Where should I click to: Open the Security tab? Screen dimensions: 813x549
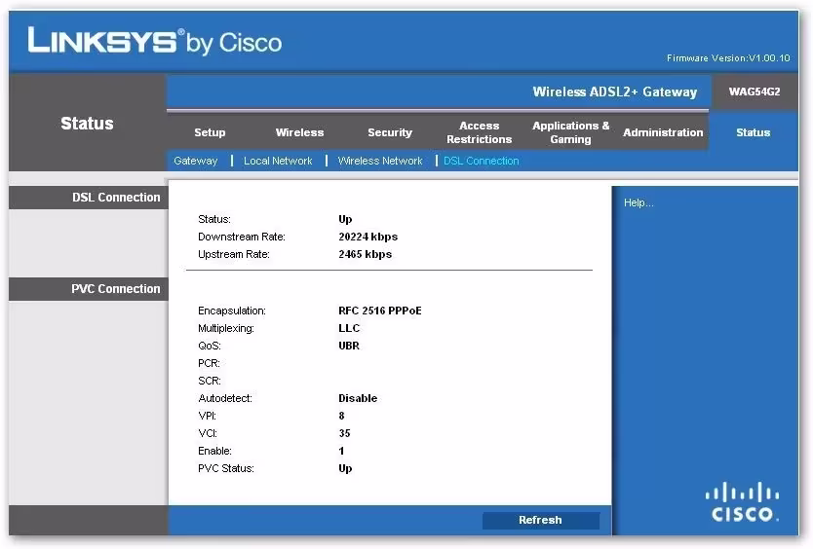tap(390, 132)
